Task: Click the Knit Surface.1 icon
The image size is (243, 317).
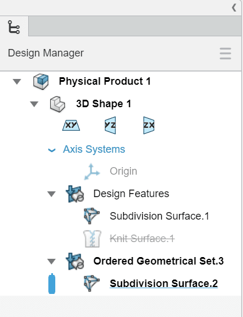Action: (x=92, y=239)
